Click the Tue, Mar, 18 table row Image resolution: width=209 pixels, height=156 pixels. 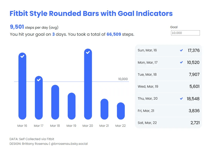(x=168, y=75)
